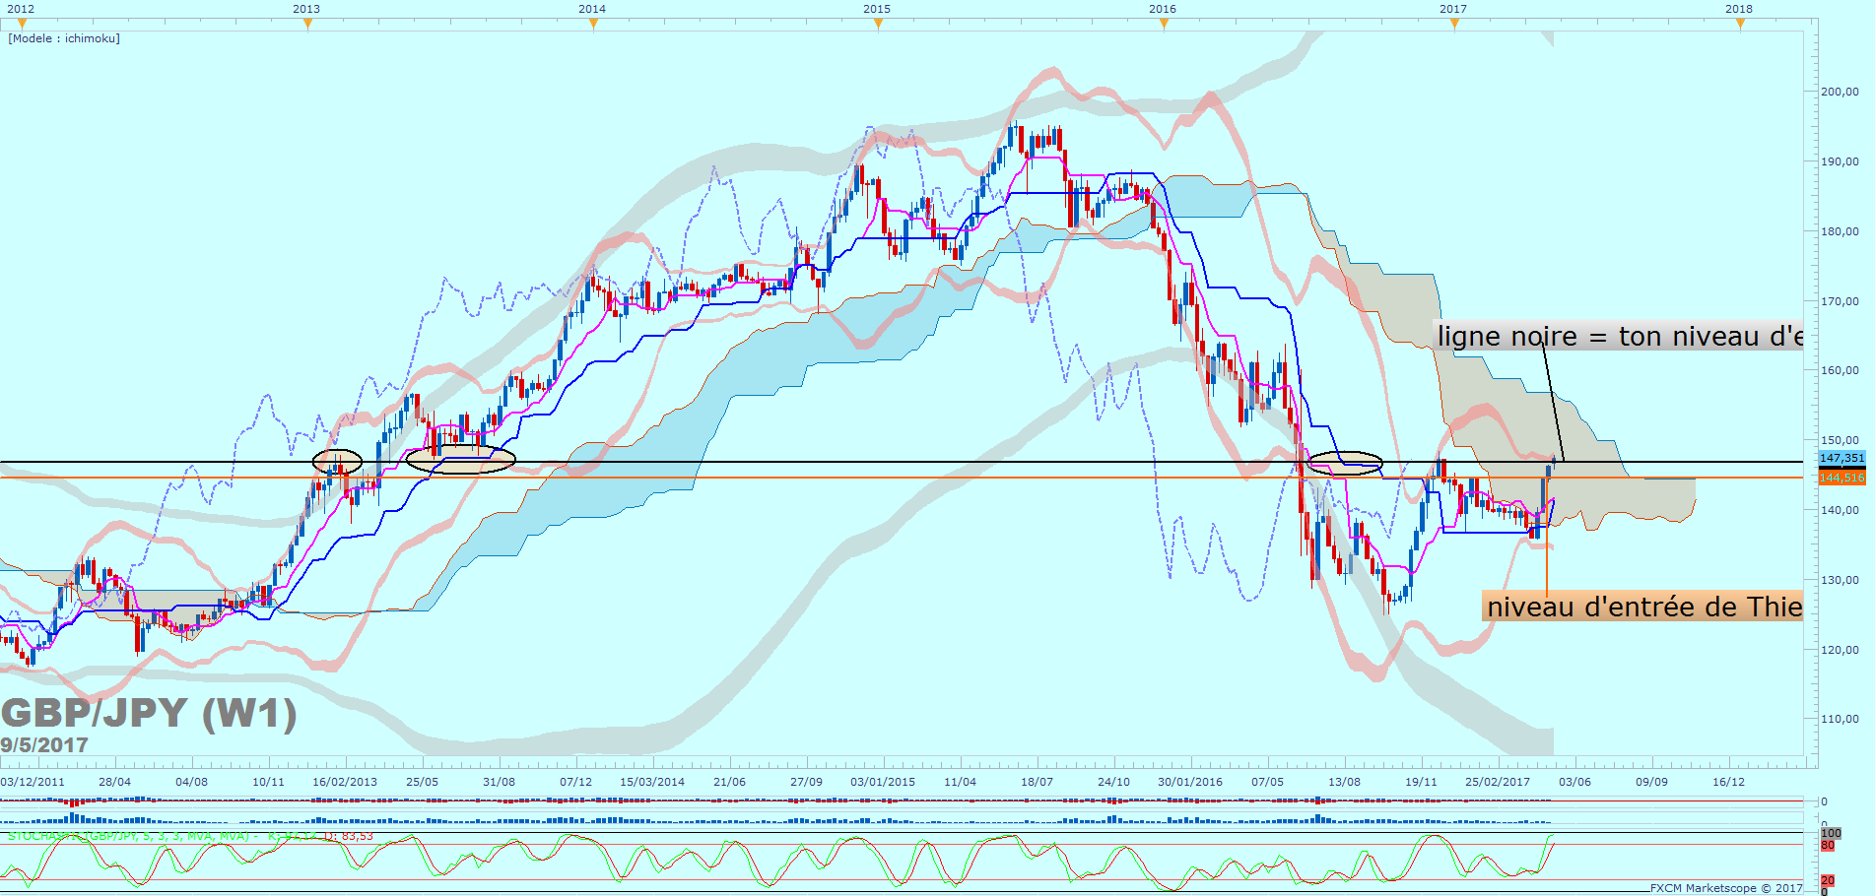
Task: Click the 160,00 price axis label
Action: point(1840,370)
